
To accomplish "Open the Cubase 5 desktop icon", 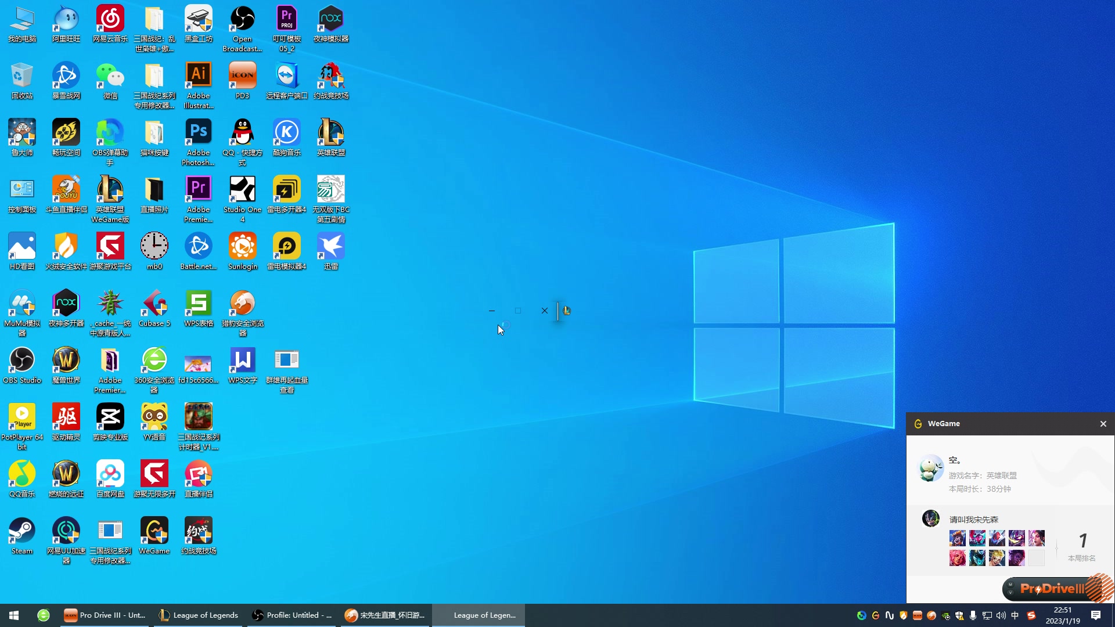I will point(154,303).
